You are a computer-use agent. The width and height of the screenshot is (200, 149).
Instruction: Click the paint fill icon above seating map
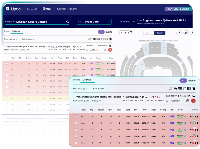[179, 33]
